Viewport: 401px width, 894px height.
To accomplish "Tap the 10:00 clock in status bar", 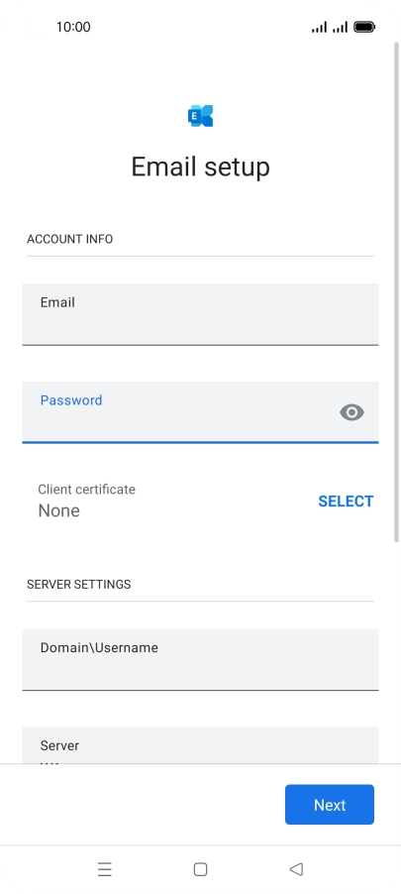I will click(x=73, y=27).
